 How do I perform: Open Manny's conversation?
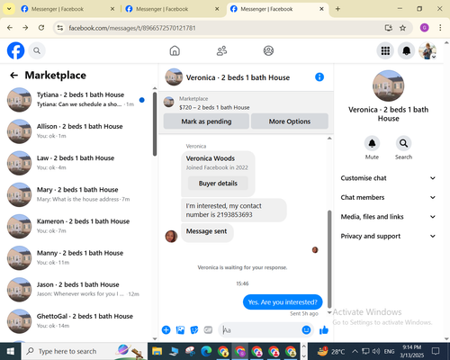point(76,257)
